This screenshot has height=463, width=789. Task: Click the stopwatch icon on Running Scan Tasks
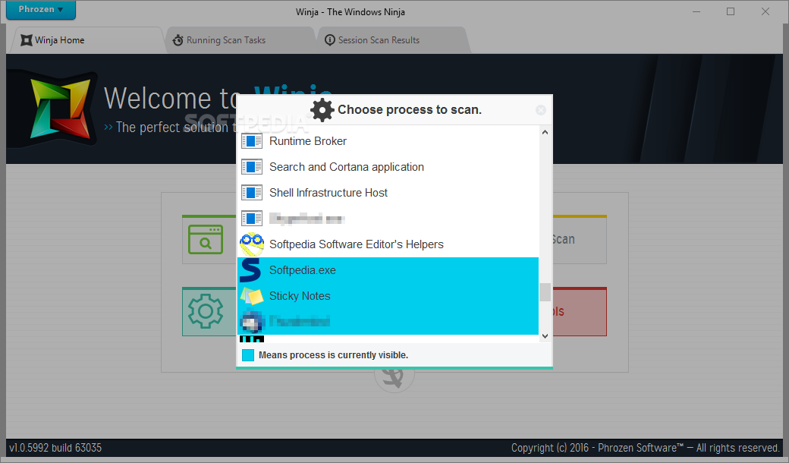178,40
